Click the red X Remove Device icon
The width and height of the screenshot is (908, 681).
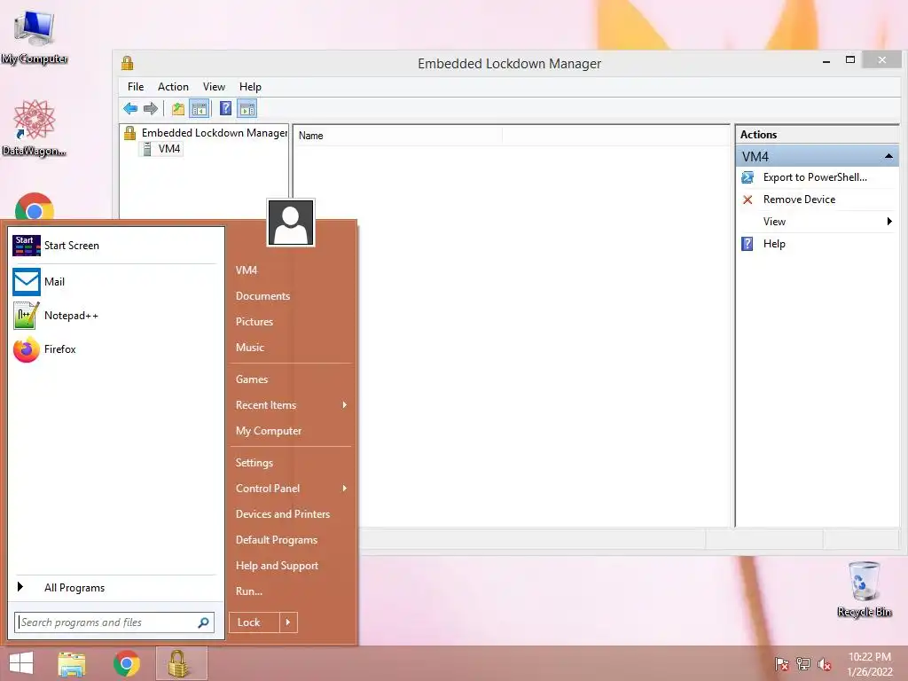coord(748,200)
